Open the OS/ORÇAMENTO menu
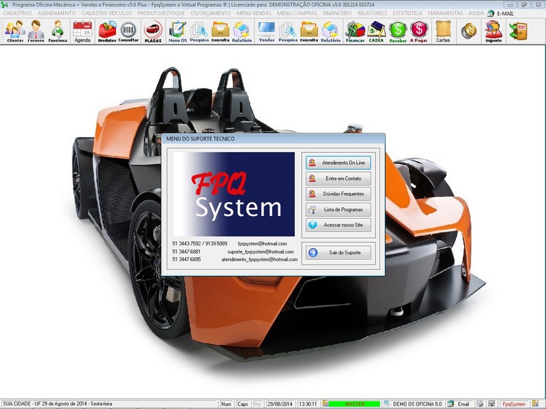The image size is (546, 409). [x=211, y=13]
